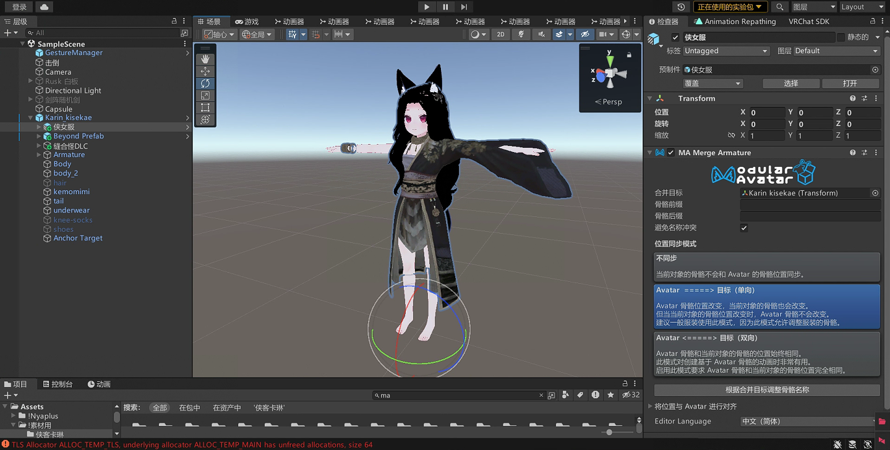This screenshot has width=890, height=450.
Task: Click the 打开 prefab button
Action: (850, 83)
